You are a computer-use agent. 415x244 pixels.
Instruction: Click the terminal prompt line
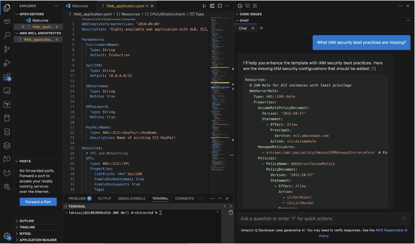click(116, 213)
